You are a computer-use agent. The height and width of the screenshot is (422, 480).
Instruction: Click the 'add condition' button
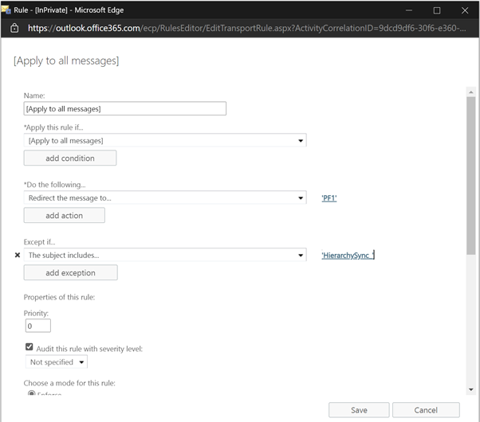point(70,158)
